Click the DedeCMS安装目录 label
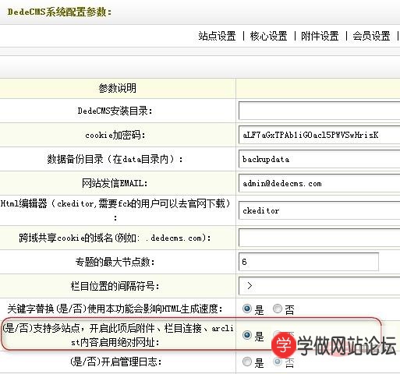This screenshot has width=400, height=374. [115, 111]
